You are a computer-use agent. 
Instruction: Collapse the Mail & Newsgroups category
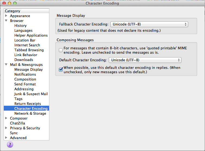click(x=6, y=65)
